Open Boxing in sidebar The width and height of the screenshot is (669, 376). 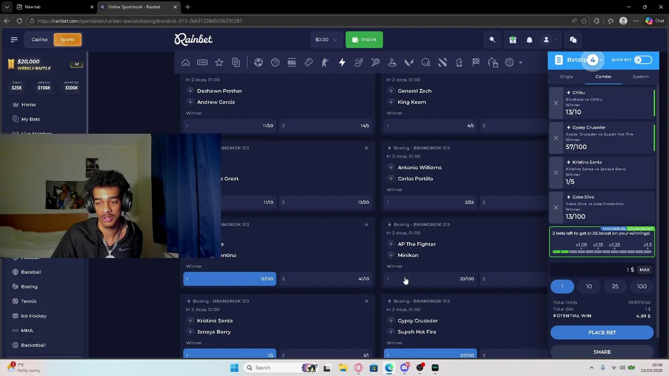[x=29, y=287]
